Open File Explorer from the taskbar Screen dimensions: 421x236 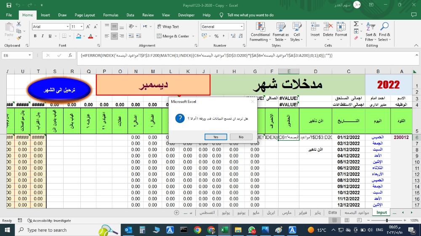click(238, 230)
